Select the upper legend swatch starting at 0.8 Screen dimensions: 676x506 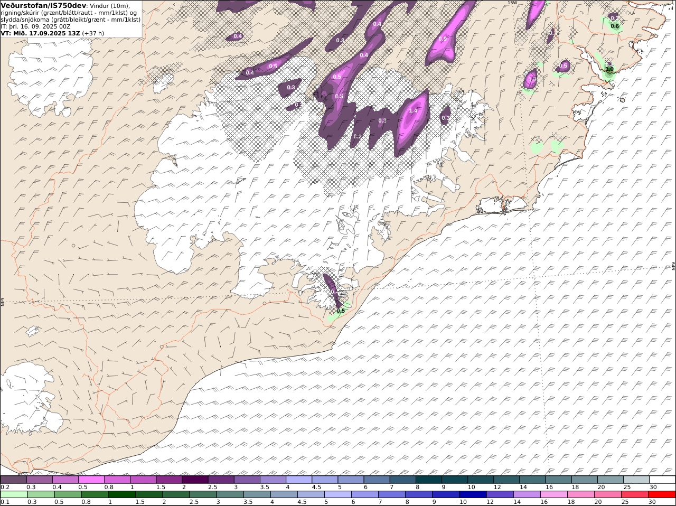117,480
